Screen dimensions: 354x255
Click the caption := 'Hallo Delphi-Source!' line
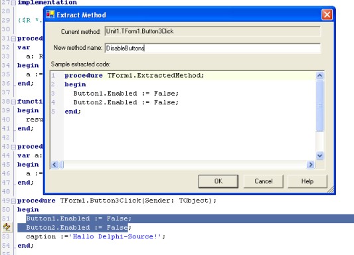pos(96,236)
